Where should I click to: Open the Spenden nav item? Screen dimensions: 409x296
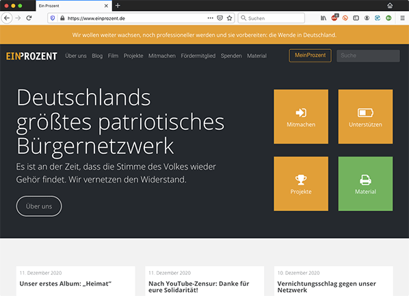tap(231, 56)
